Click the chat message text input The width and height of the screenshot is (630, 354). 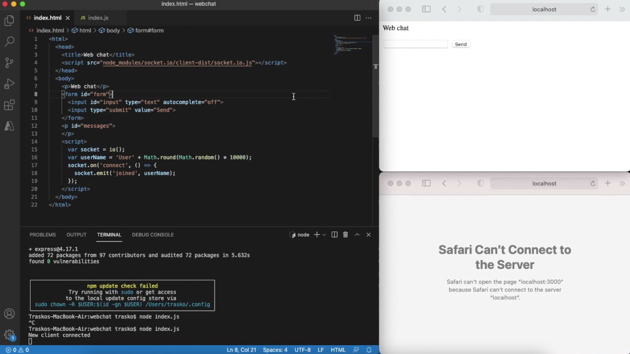coord(415,44)
